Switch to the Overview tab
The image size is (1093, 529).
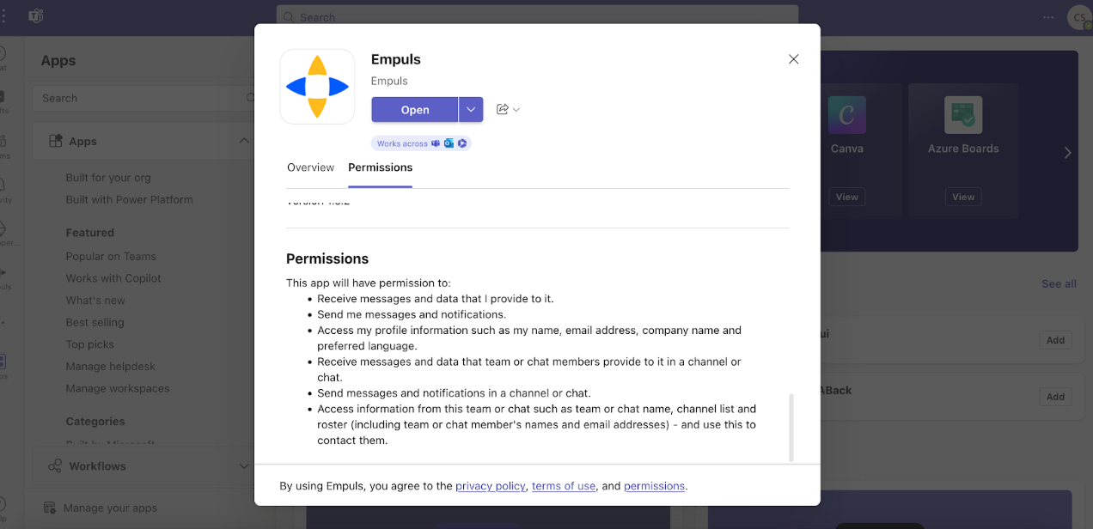[310, 167]
